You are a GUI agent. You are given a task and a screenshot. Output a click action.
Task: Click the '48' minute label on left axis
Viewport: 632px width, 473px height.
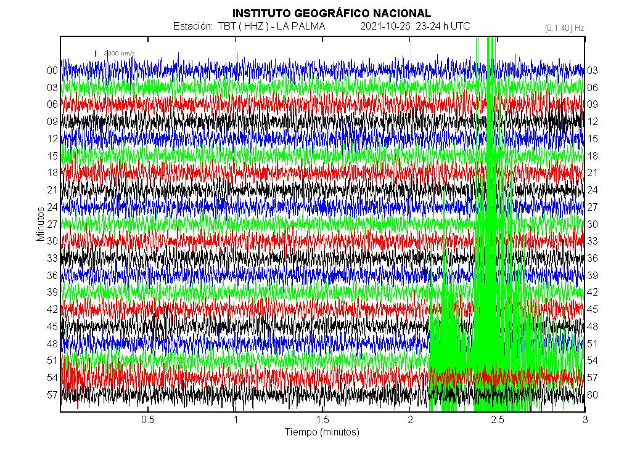[52, 344]
